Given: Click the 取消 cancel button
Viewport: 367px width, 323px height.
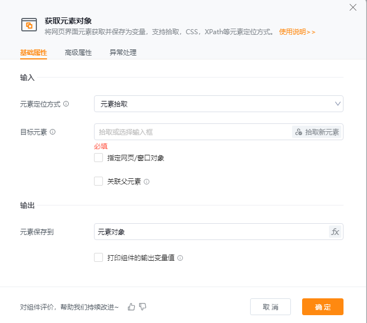Looking at the screenshot, I should click(270, 307).
